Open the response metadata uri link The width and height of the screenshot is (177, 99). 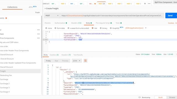coord(123,75)
